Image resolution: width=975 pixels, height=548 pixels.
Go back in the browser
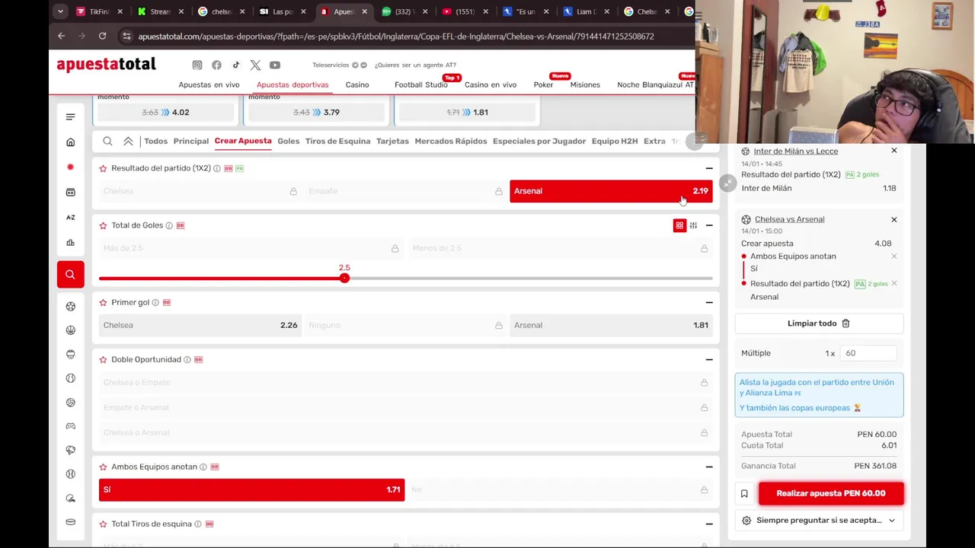tap(62, 36)
